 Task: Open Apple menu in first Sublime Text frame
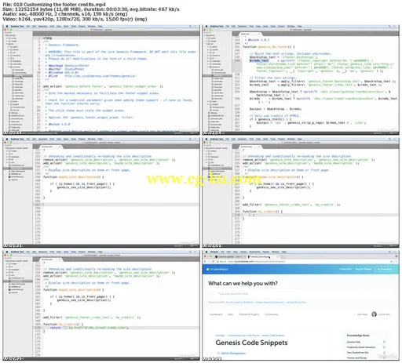pos(7,27)
